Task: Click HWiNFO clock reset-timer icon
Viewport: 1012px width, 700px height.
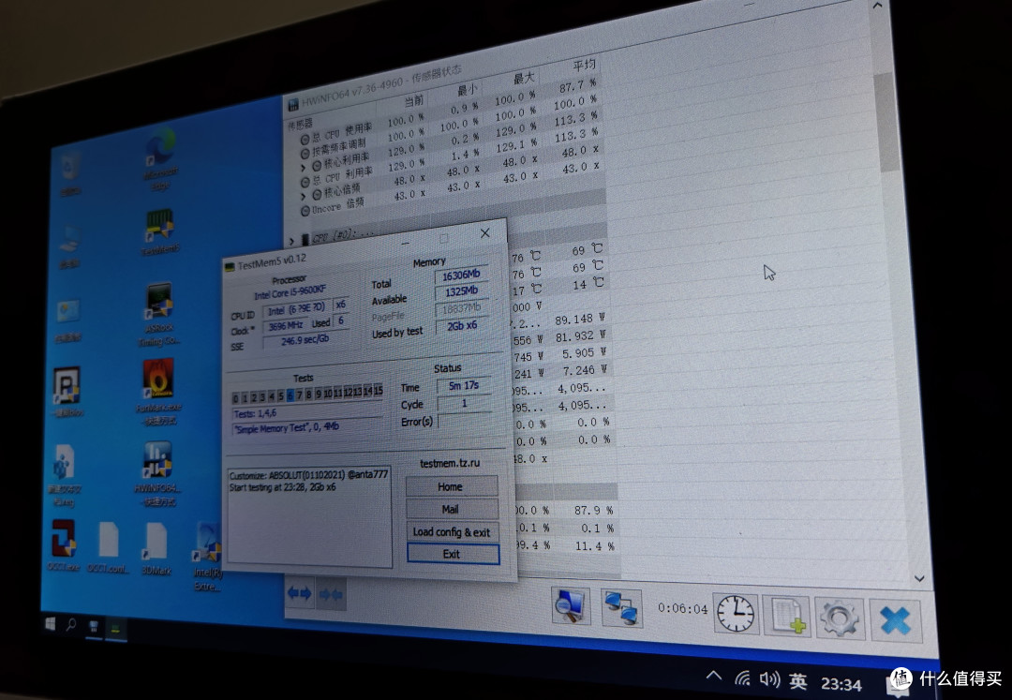Action: (736, 614)
